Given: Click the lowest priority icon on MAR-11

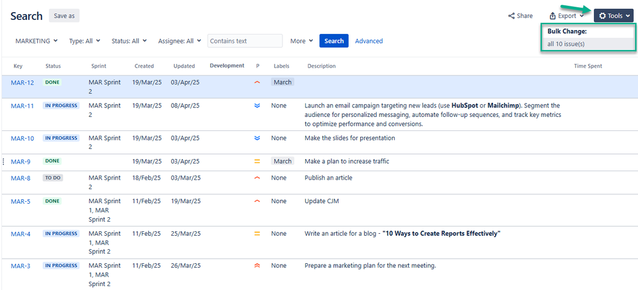Looking at the screenshot, I should [x=257, y=106].
